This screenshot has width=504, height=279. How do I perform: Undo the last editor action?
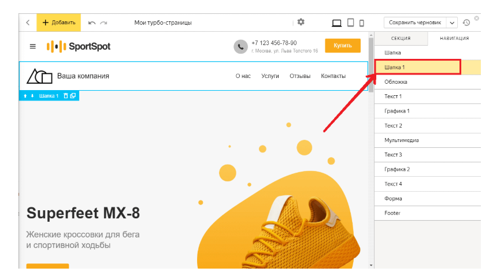[x=92, y=23]
